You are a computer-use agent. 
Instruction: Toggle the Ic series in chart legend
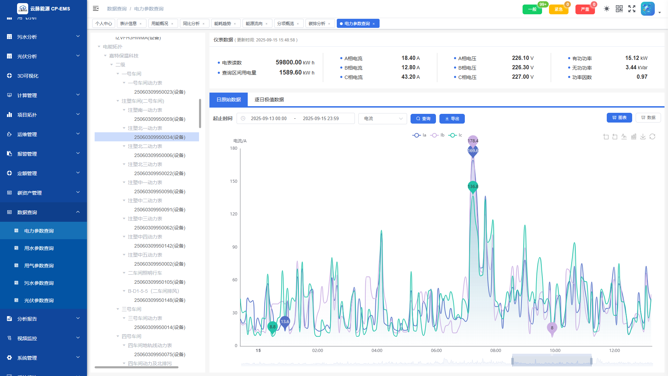coord(455,135)
